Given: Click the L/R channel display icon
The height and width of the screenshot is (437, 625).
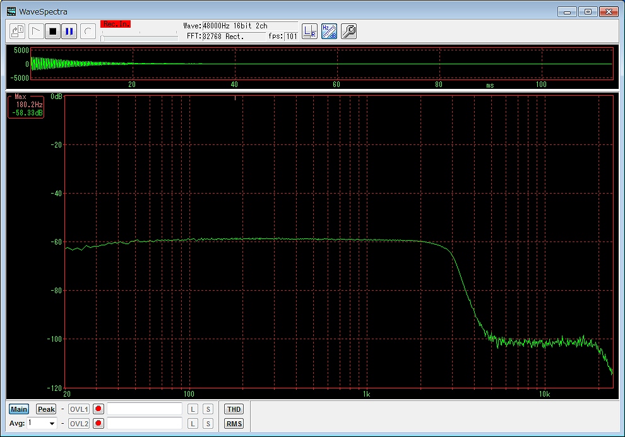Looking at the screenshot, I should point(309,31).
